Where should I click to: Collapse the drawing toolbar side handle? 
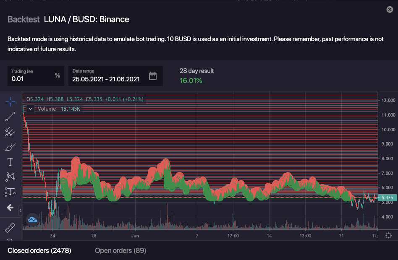click(20, 209)
